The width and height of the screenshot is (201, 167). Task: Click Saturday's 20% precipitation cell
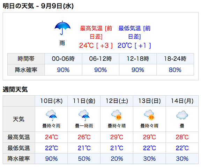(117, 159)
